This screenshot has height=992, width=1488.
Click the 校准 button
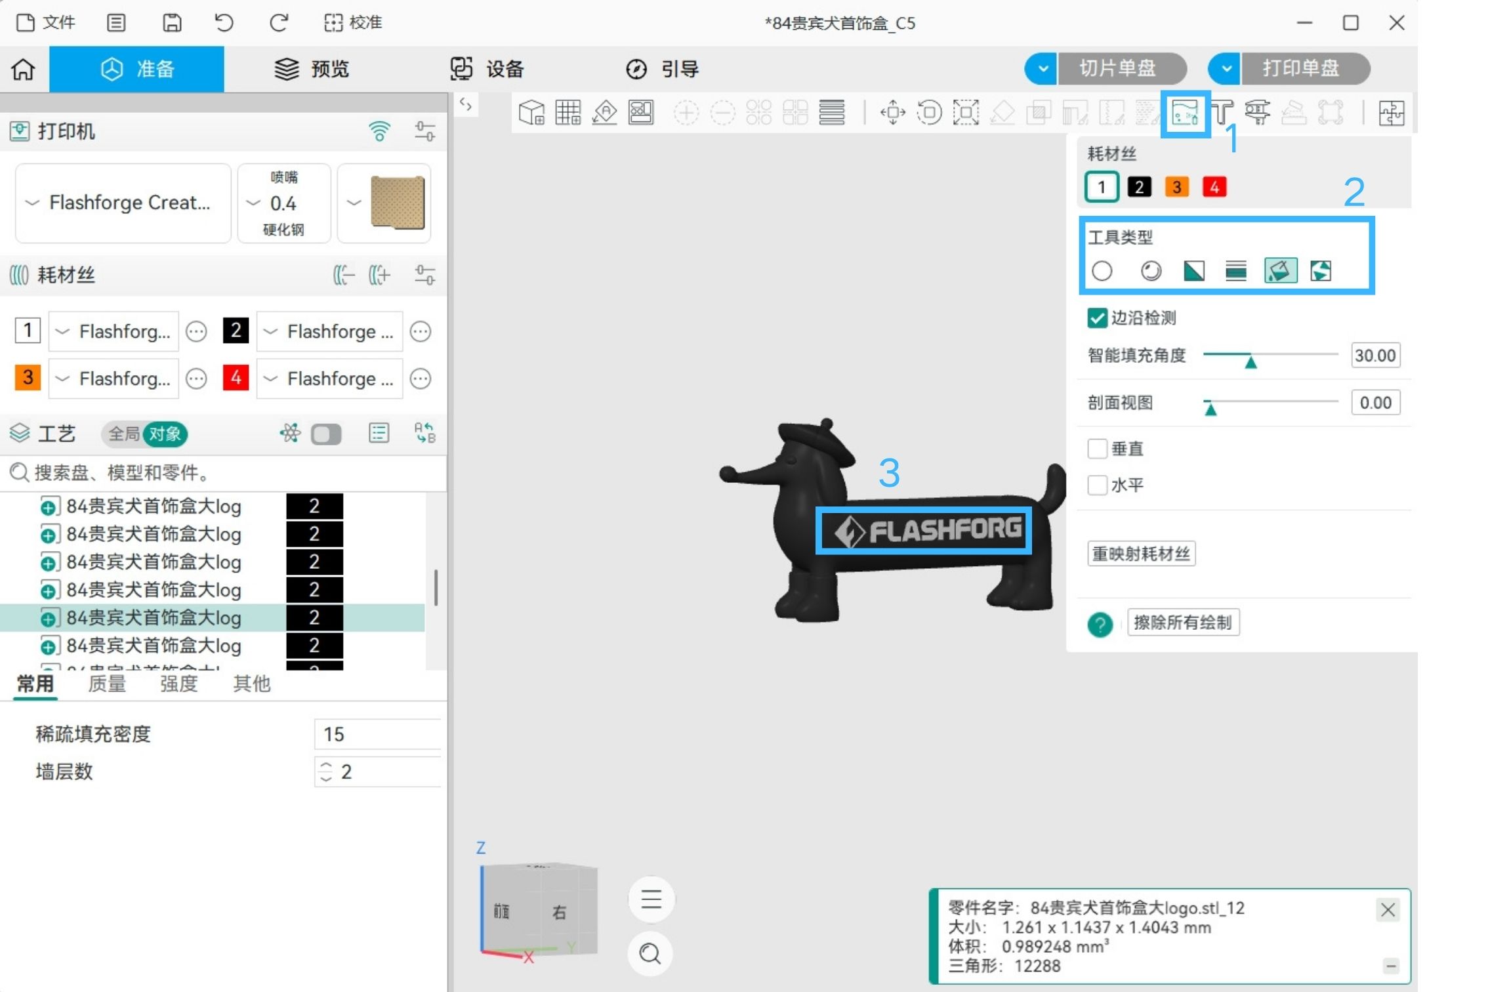[x=353, y=23]
